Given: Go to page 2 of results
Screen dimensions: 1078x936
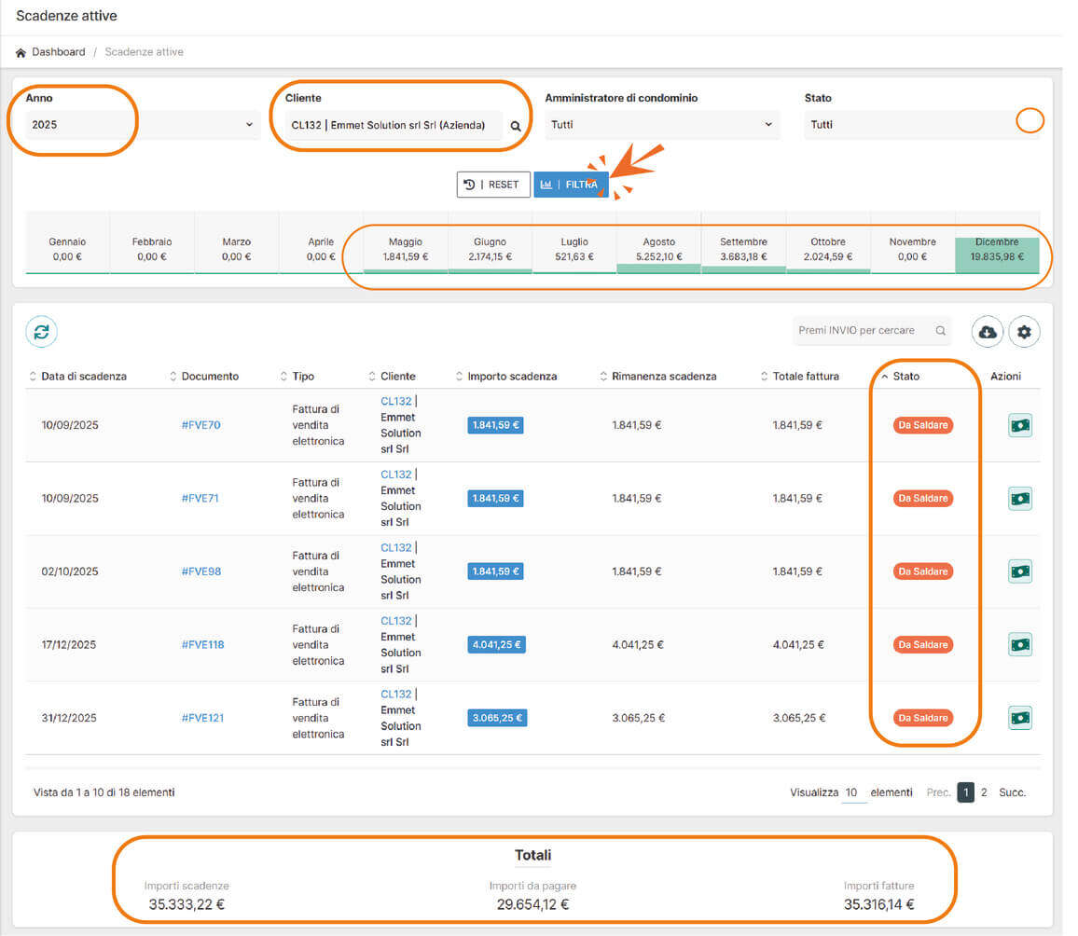Looking at the screenshot, I should [x=984, y=792].
